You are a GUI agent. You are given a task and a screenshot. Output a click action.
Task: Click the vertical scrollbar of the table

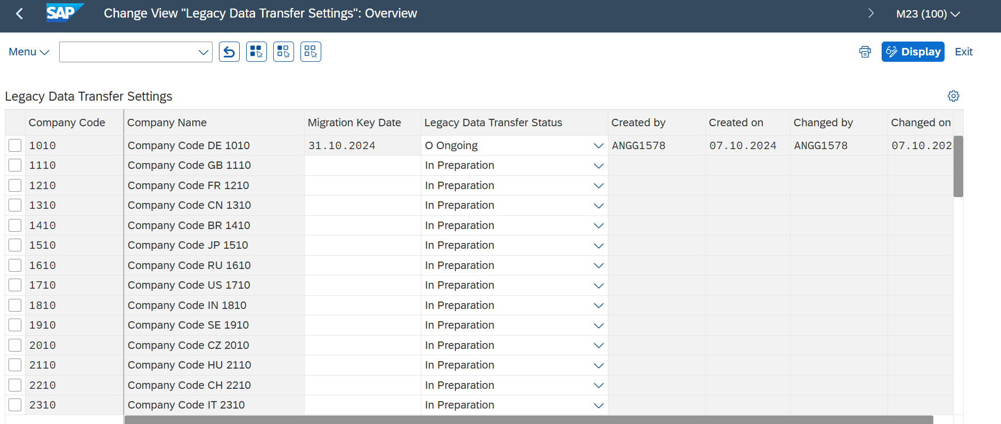point(958,167)
